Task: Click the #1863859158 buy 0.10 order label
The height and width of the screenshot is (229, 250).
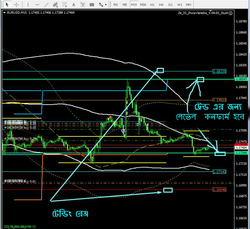Action: (x=20, y=128)
